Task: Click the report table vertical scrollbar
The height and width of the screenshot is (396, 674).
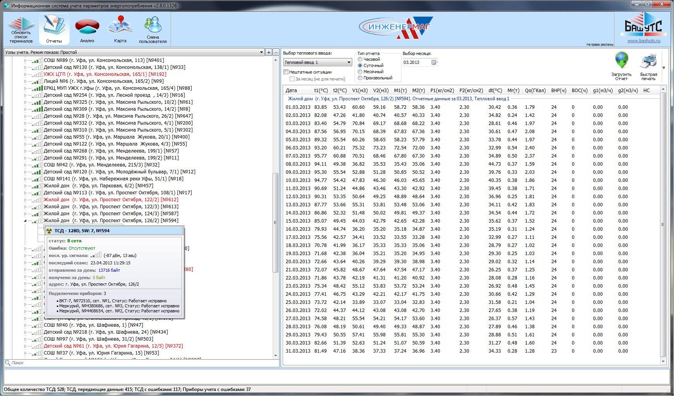Action: 663,225
